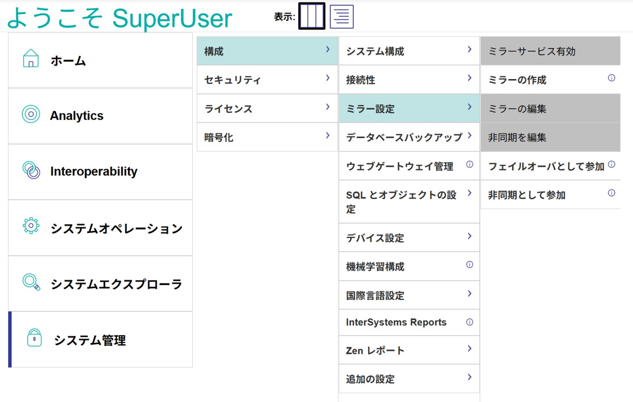Click info icon next to 機械学習構成
This screenshot has height=402, width=633.
click(470, 265)
